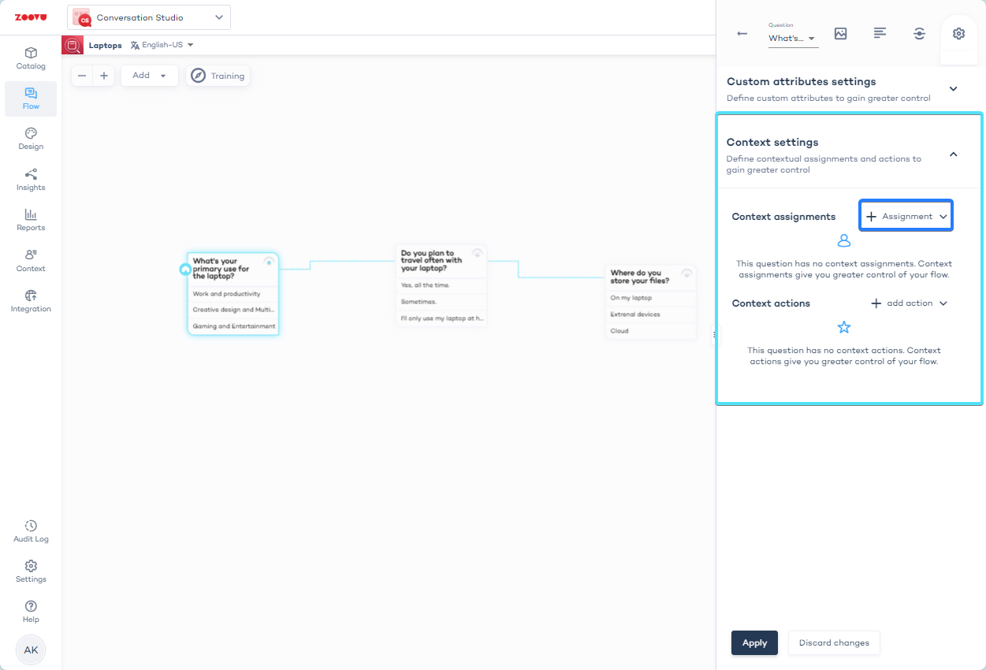Viewport: 986px width, 670px height.
Task: Open the Integration globe section
Action: (31, 301)
